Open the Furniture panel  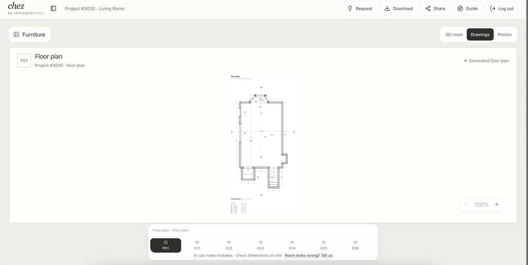click(29, 34)
